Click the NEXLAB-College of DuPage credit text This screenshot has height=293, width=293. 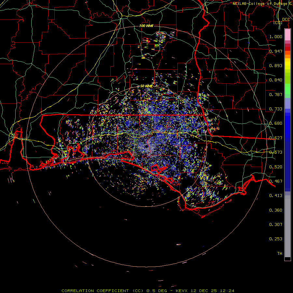[x=263, y=4]
